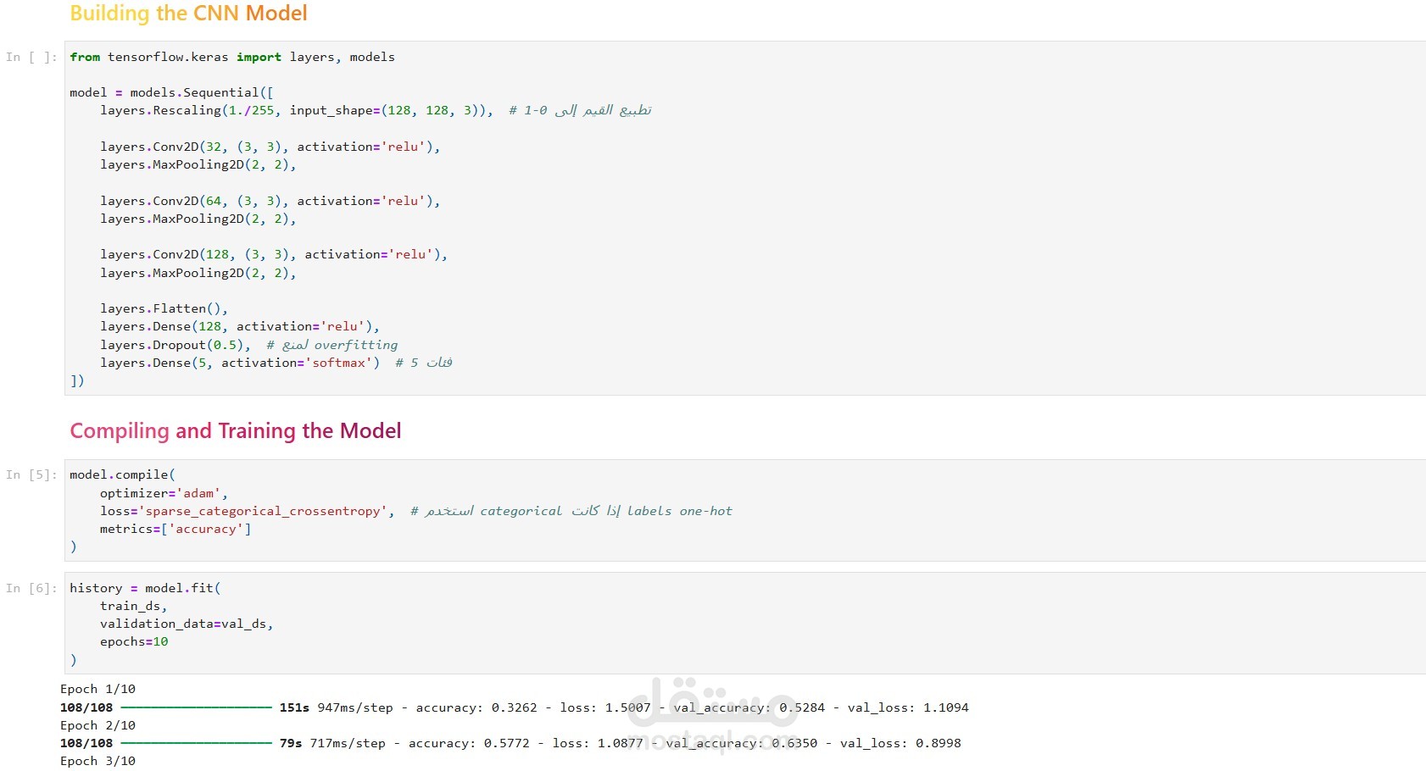The width and height of the screenshot is (1426, 771).
Task: Click the Dense(5, softmax) output layer line
Action: (276, 363)
